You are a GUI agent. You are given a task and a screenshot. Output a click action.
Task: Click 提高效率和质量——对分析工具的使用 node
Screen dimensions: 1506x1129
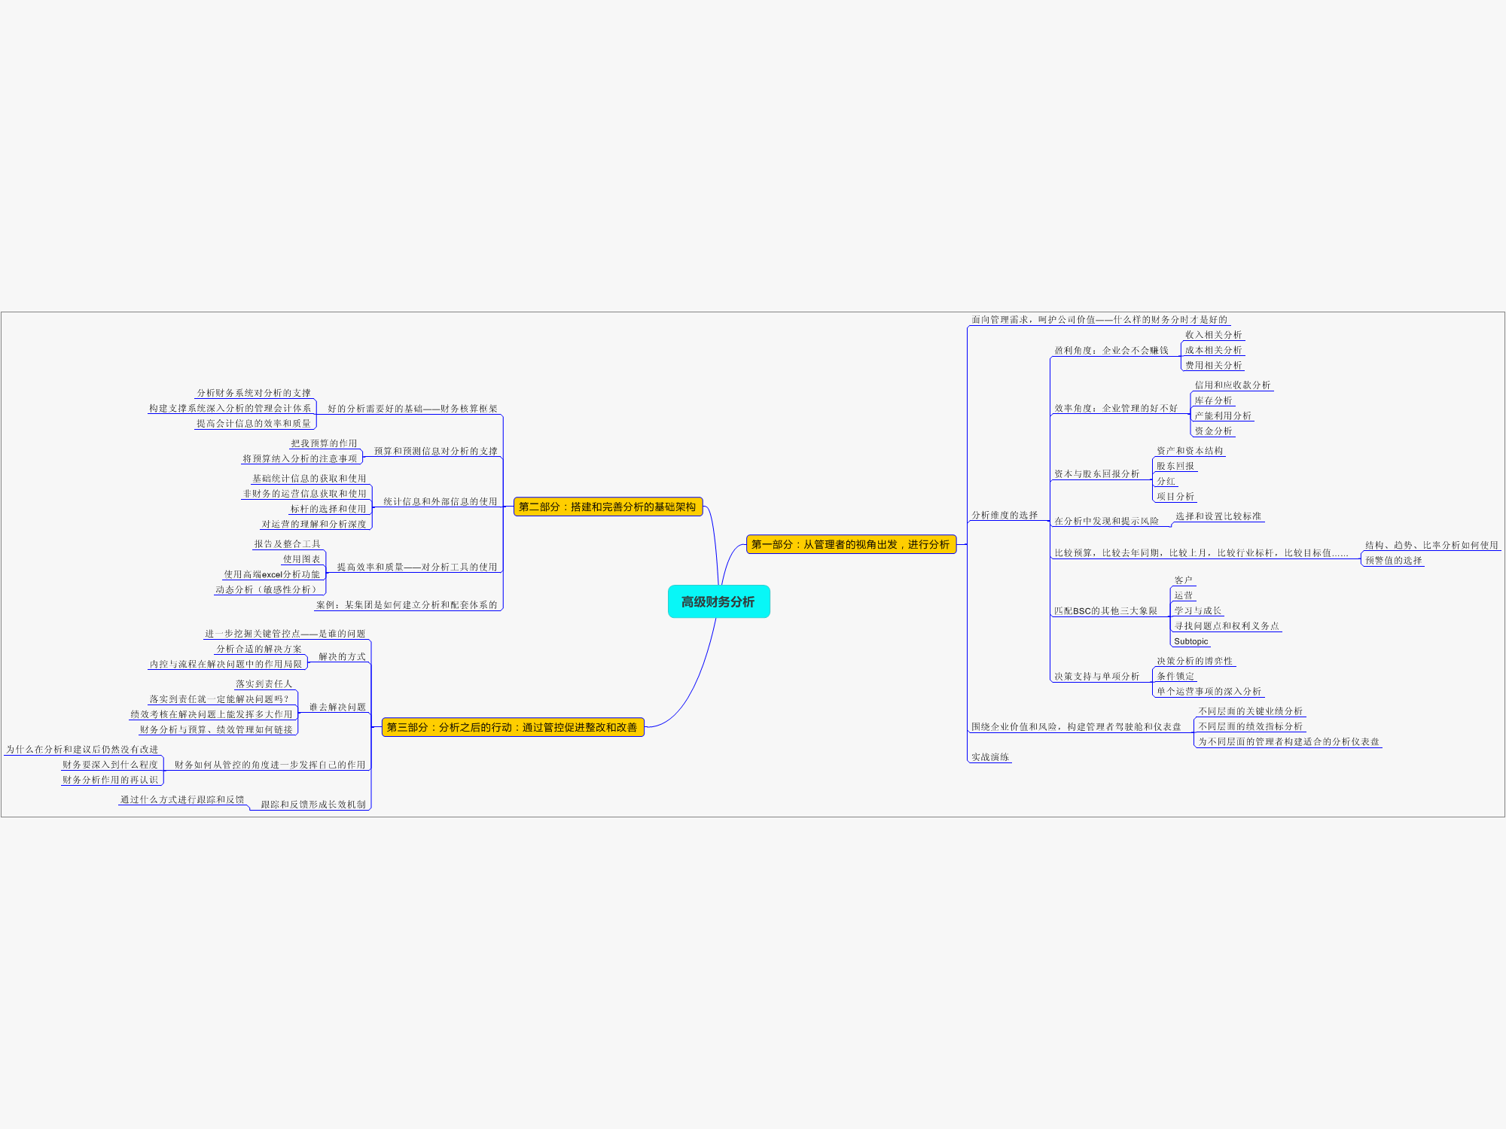(417, 568)
